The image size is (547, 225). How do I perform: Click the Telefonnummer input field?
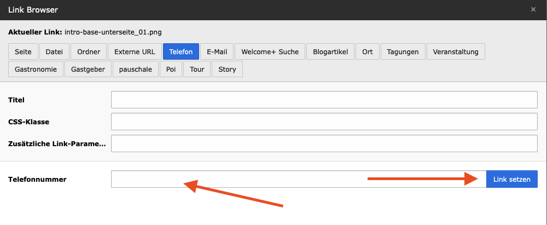(299, 179)
